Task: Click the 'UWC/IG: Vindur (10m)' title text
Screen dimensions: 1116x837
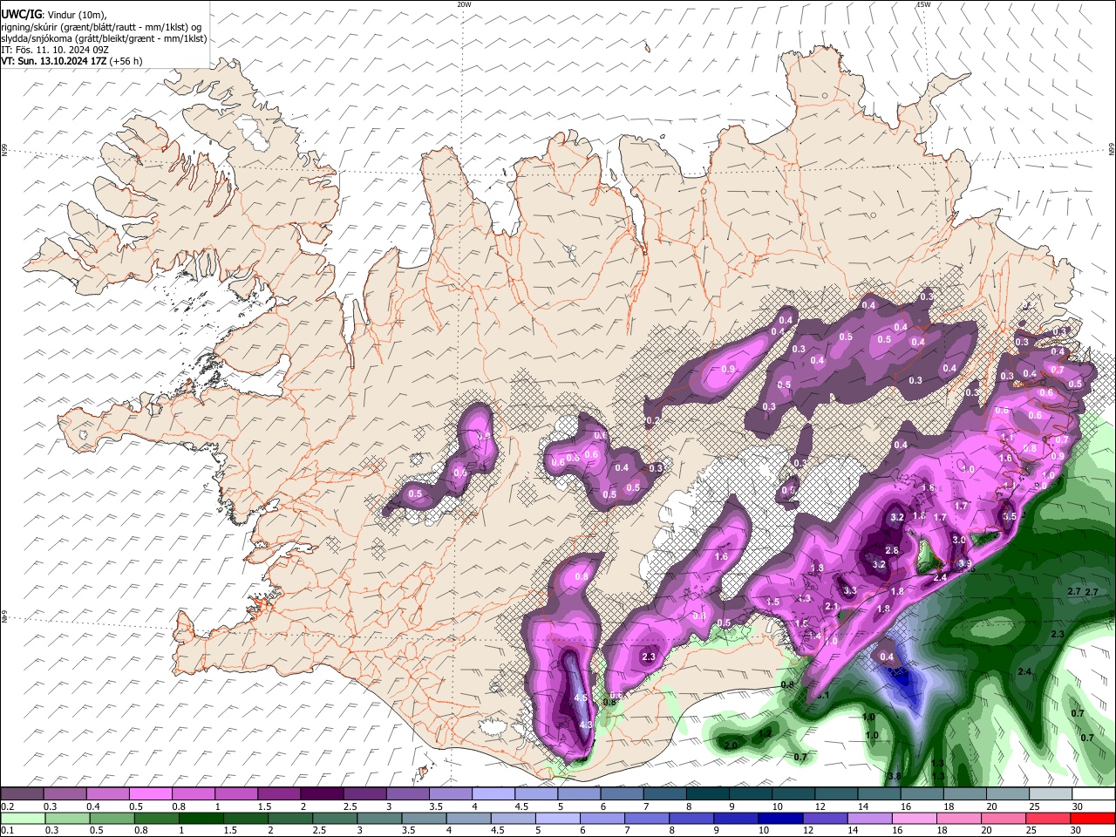Action: click(53, 15)
